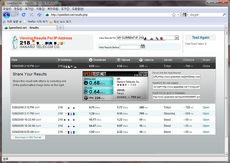
Task: Click the URL field showing speedtest.net/results.php
Action: click(x=111, y=15)
